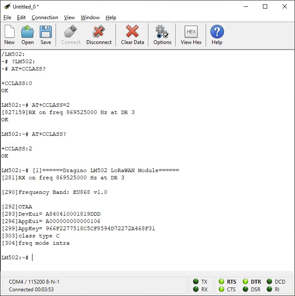Image resolution: width=295 pixels, height=296 pixels.
Task: Click the DCD status LED
Action: (269, 281)
